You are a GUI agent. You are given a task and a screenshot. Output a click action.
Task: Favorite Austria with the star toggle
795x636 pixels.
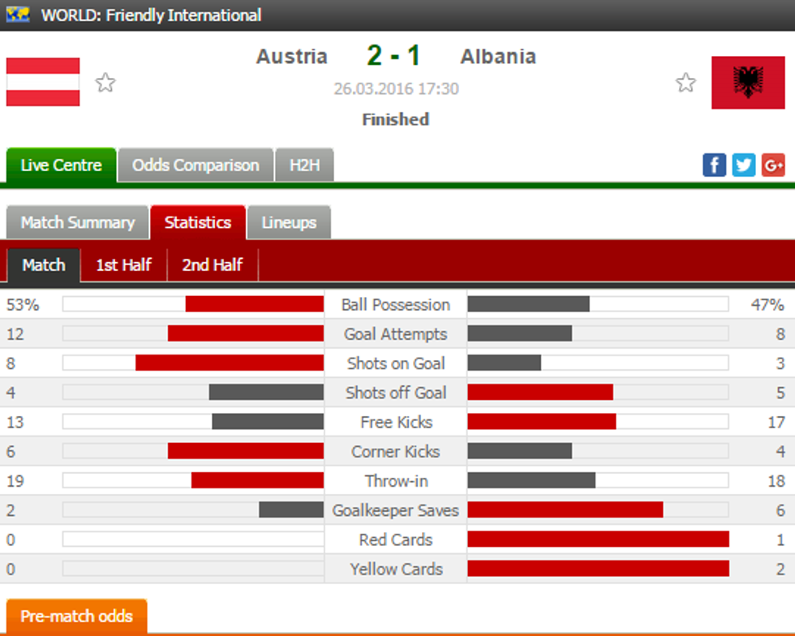pyautogui.click(x=105, y=83)
